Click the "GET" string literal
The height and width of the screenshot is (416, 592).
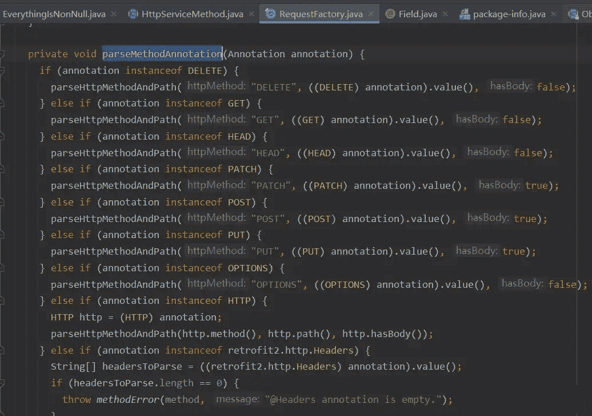pyautogui.click(x=265, y=120)
